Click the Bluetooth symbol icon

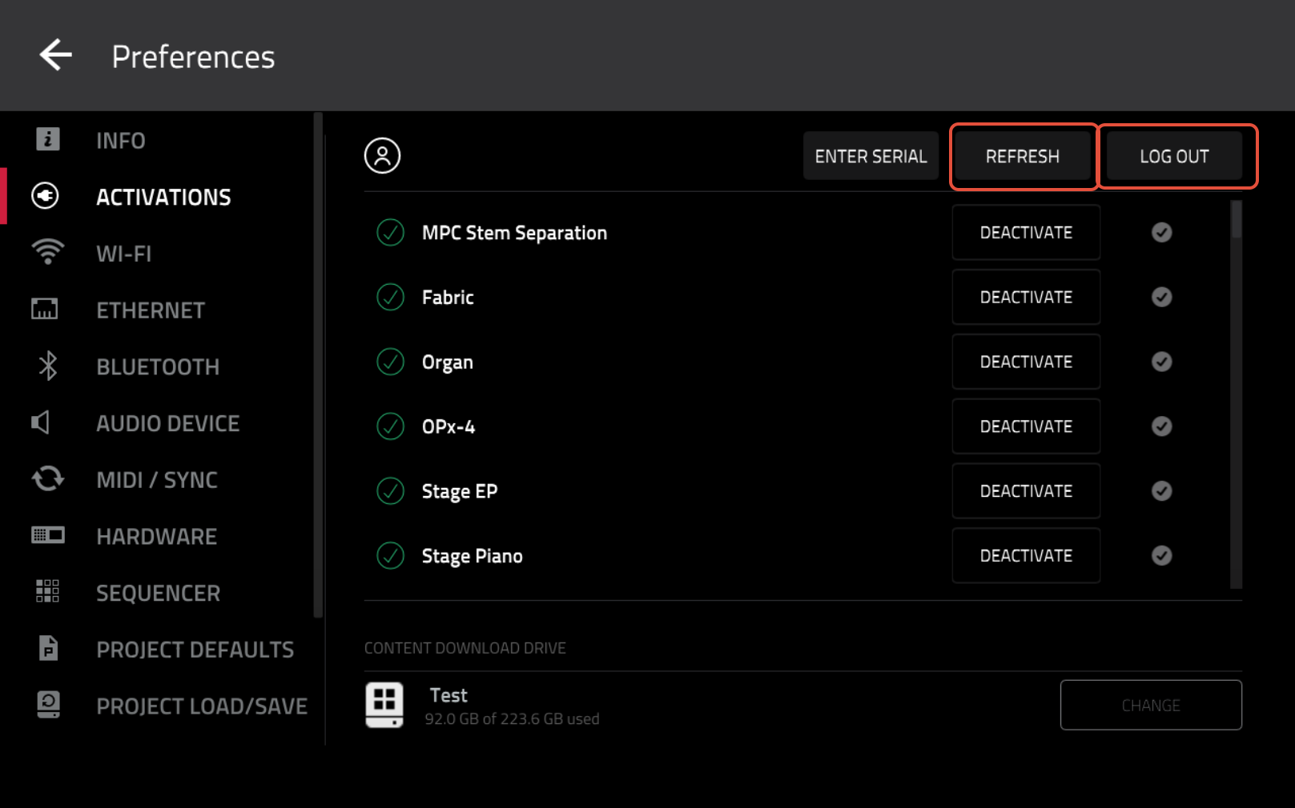pyautogui.click(x=48, y=366)
